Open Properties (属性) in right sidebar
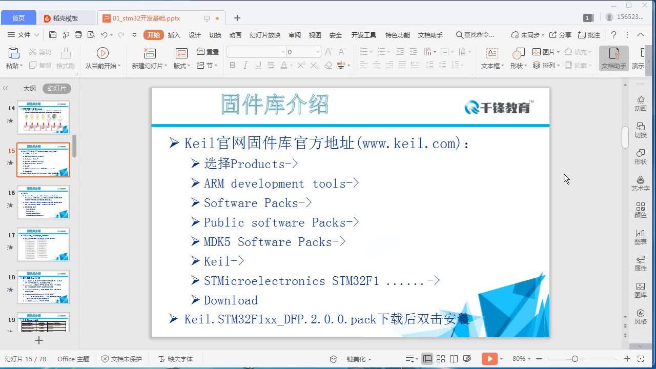 pyautogui.click(x=641, y=263)
